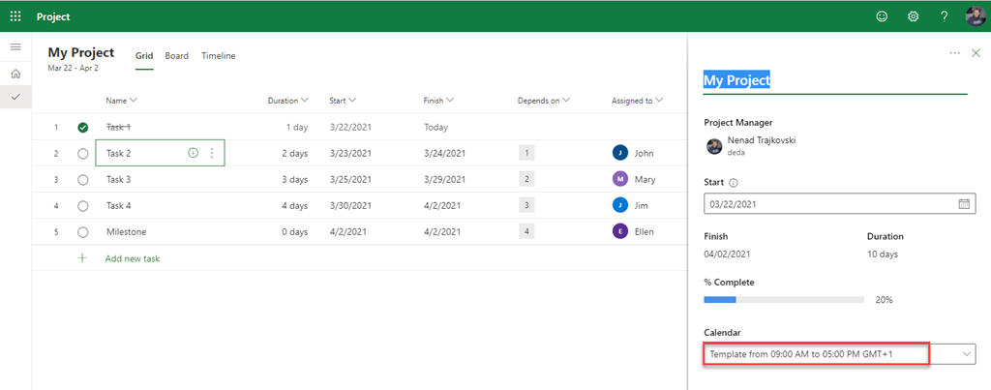Expand the Calendar template dropdown

coord(966,354)
